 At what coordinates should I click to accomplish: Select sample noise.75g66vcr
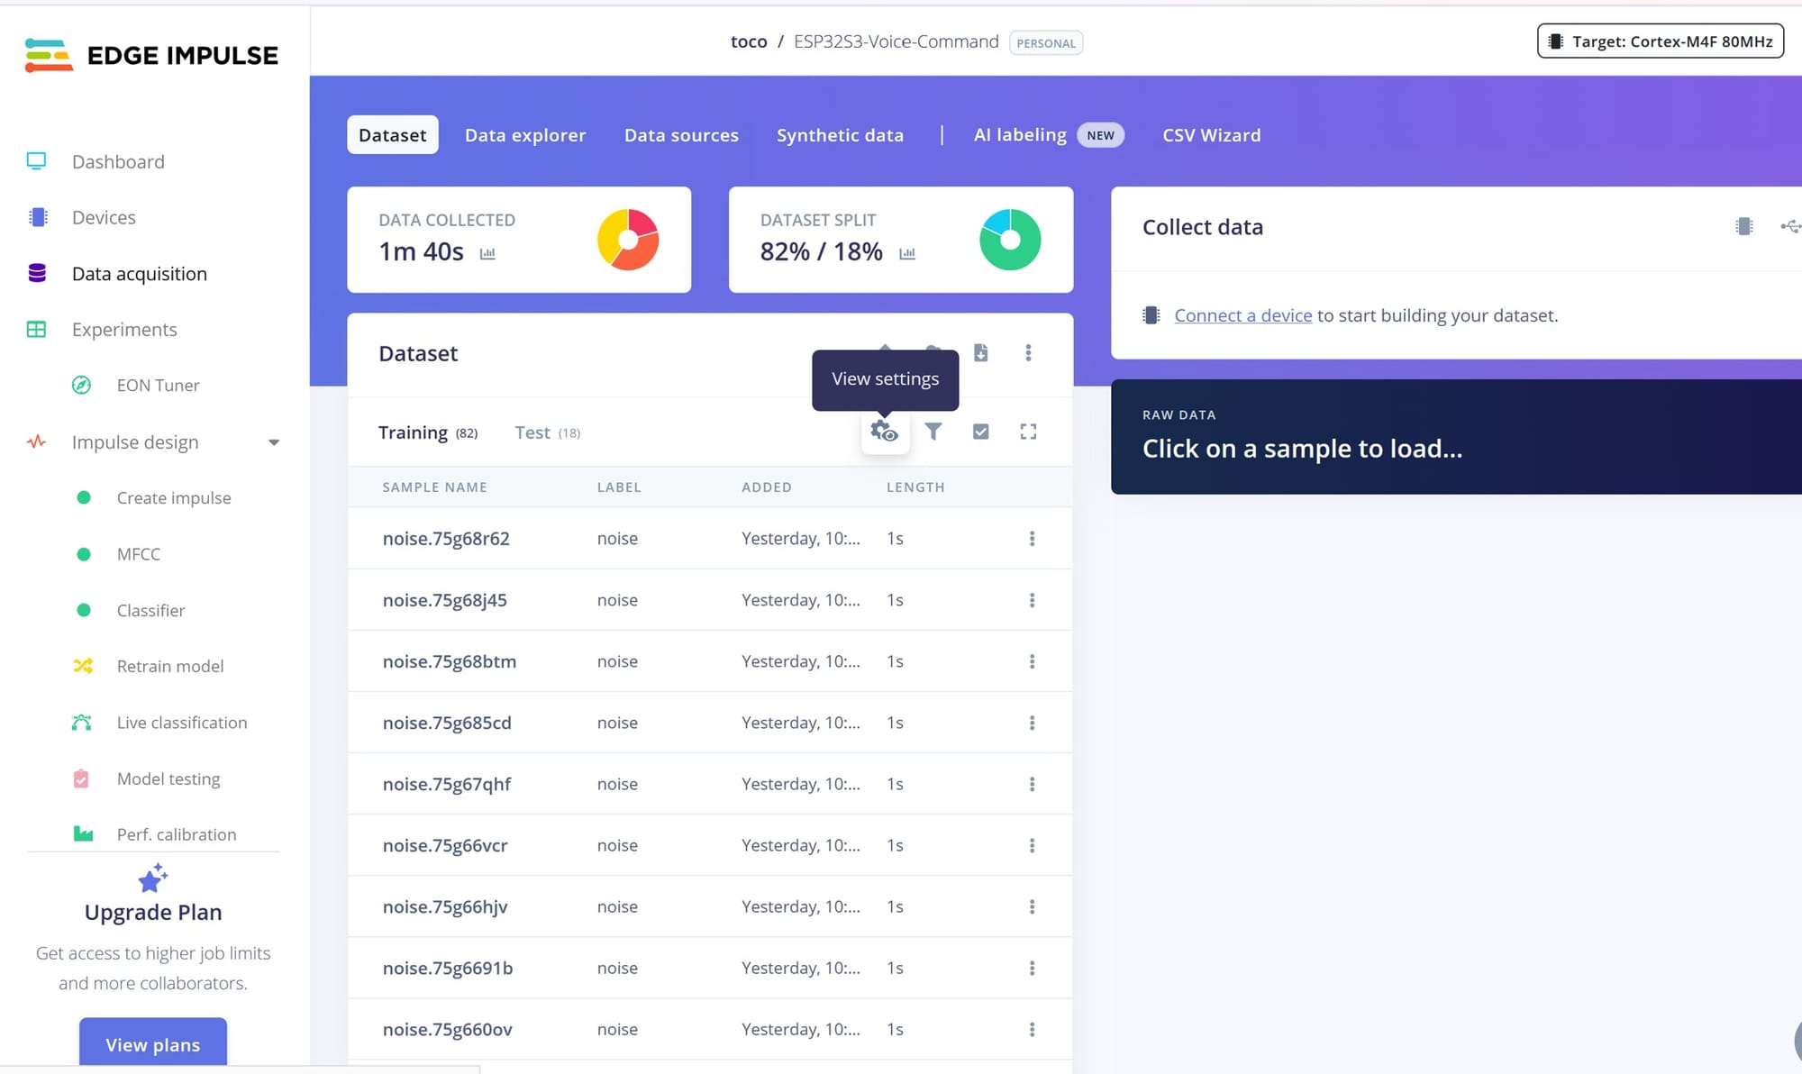710,845
